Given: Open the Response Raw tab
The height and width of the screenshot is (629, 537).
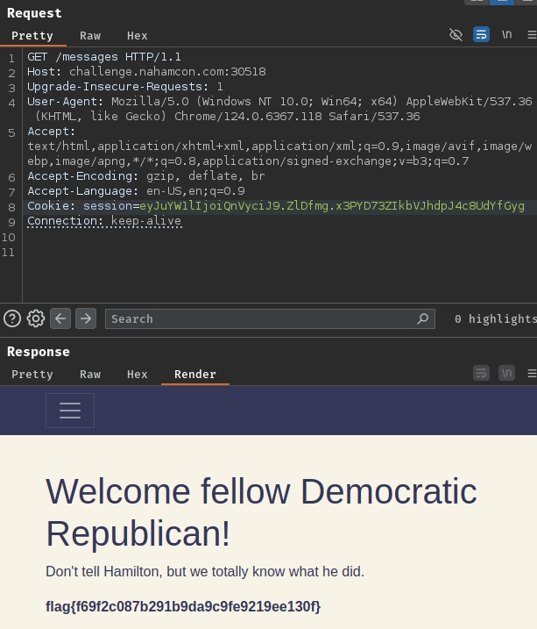Looking at the screenshot, I should pyautogui.click(x=90, y=374).
